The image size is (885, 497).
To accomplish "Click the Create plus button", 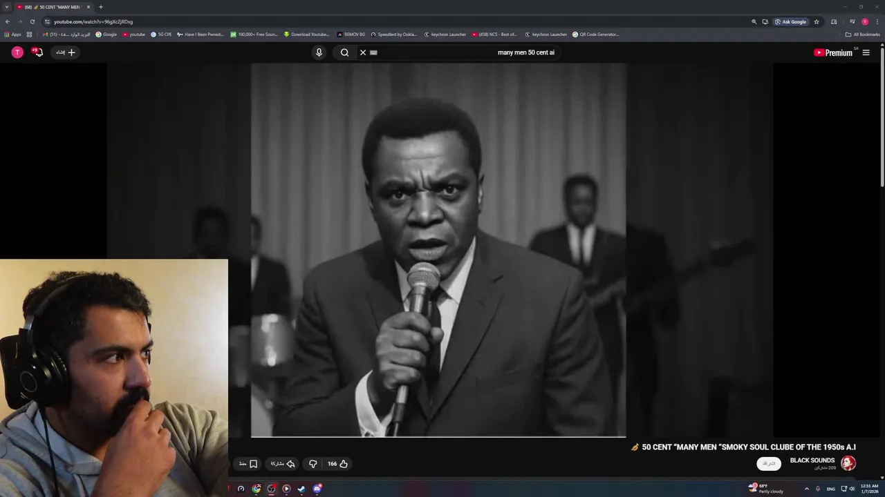I will point(66,52).
